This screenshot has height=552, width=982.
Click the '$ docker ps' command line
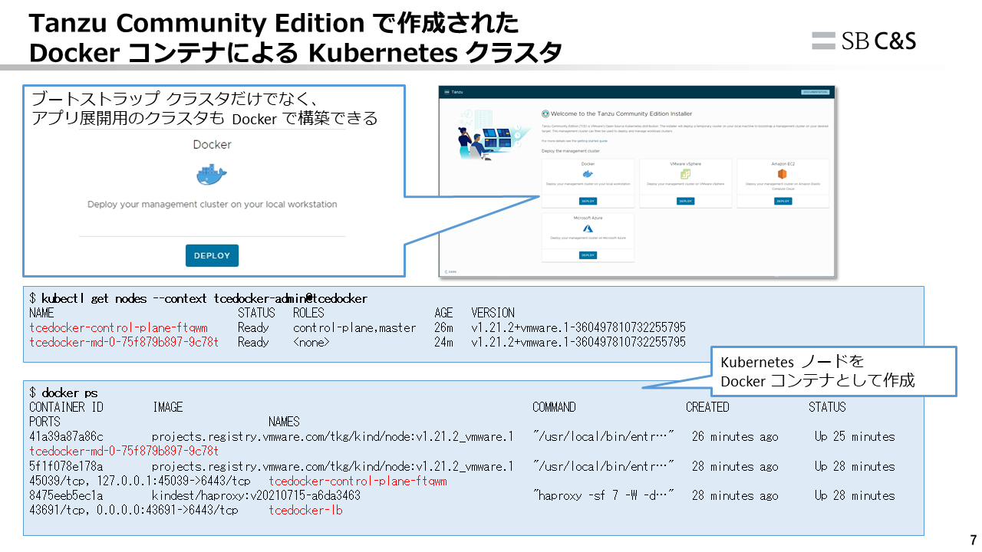[x=63, y=393]
